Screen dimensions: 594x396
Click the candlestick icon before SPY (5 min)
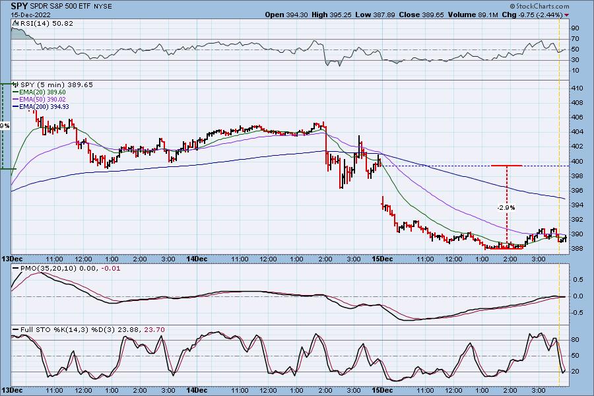[x=16, y=84]
